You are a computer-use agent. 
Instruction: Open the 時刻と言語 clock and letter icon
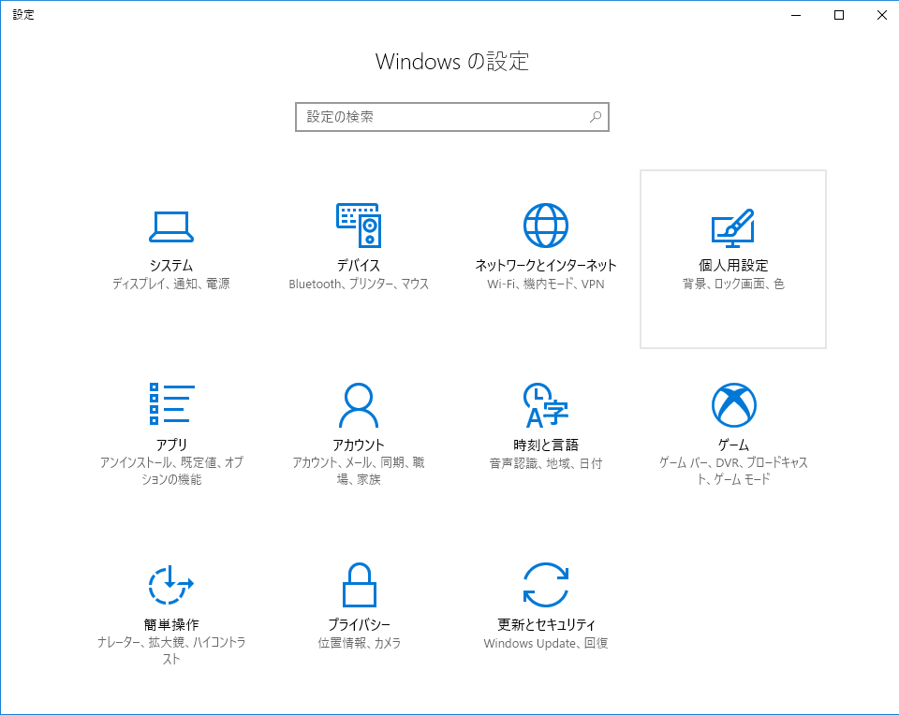pos(546,405)
